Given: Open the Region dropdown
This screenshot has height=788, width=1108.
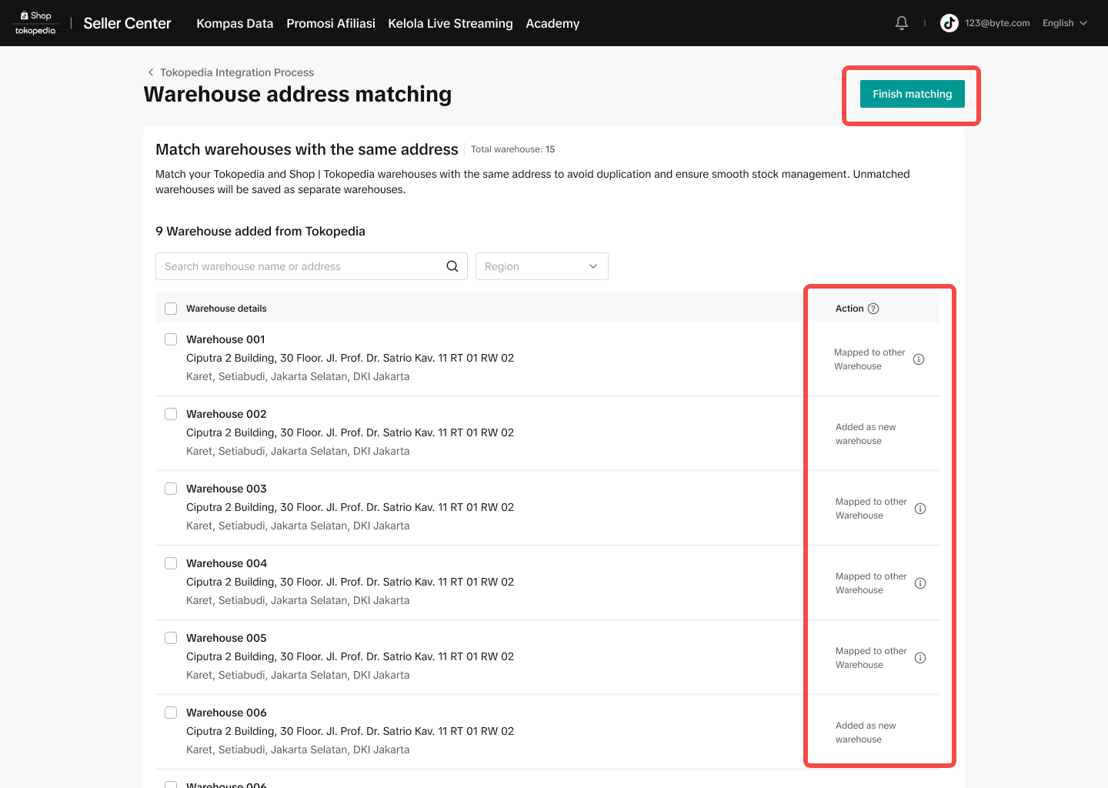Looking at the screenshot, I should (x=542, y=266).
